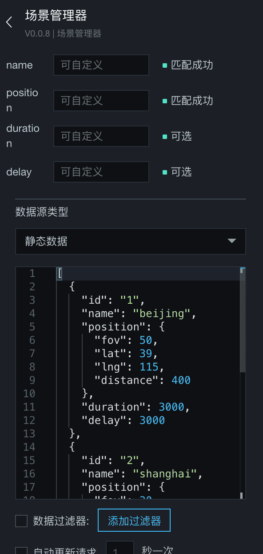Click the status dot next to duration
263x554 pixels.
point(165,136)
